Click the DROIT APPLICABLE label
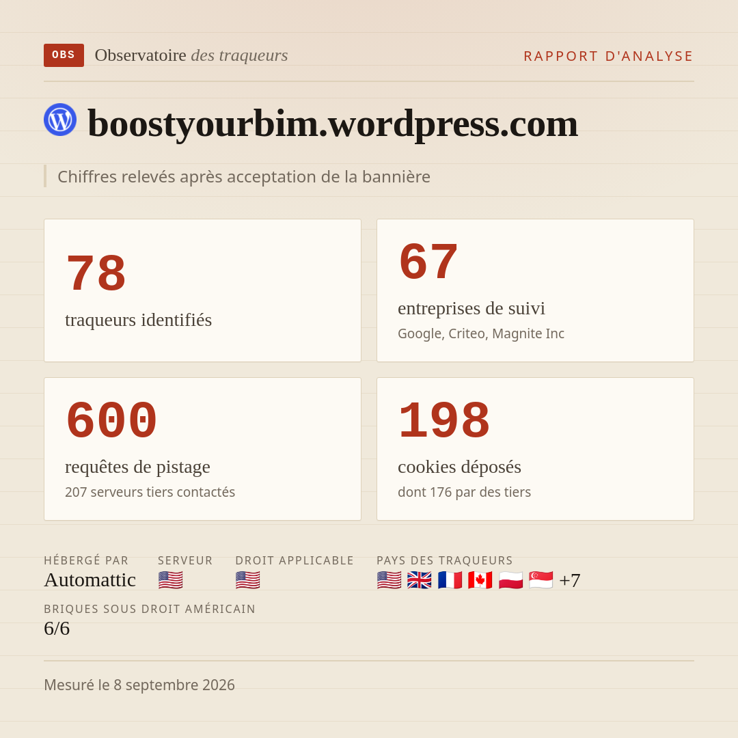Screen dimensions: 738x738 tap(295, 560)
